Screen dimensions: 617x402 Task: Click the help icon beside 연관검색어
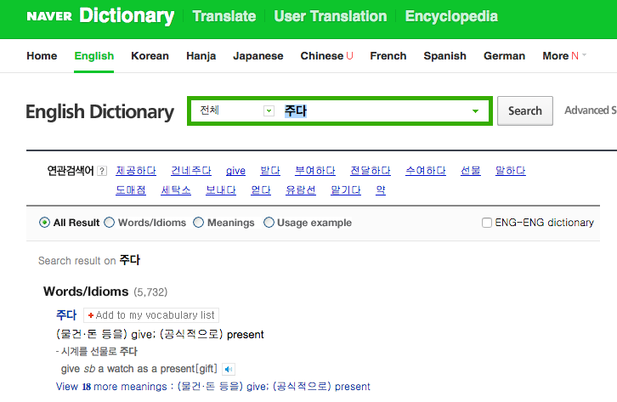click(102, 171)
